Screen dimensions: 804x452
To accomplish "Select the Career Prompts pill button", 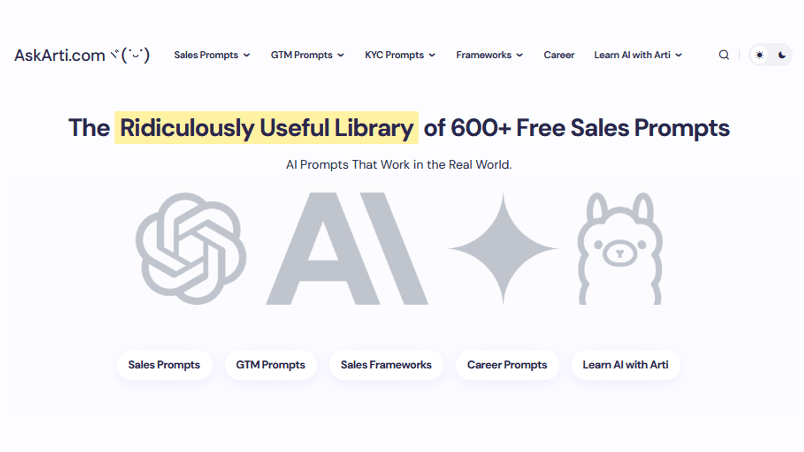I will pos(507,365).
